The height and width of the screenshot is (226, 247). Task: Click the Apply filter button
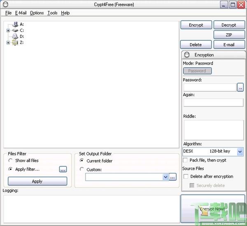coord(37,181)
